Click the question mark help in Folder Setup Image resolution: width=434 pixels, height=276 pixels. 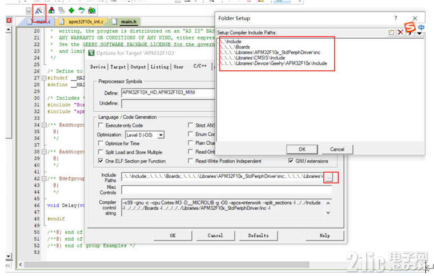pos(396,18)
